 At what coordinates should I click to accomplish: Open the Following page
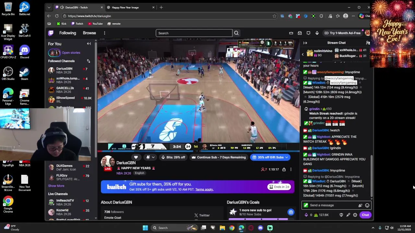pyautogui.click(x=67, y=33)
